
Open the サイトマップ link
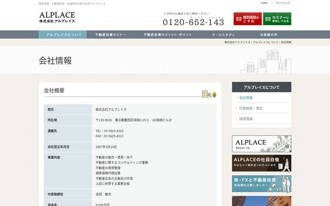283,3
